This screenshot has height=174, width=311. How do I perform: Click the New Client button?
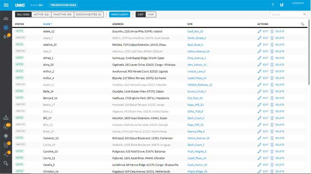click(x=120, y=14)
